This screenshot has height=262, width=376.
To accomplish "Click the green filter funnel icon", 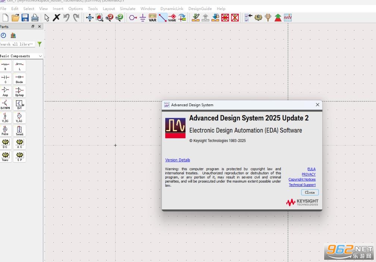I will 40,44.
